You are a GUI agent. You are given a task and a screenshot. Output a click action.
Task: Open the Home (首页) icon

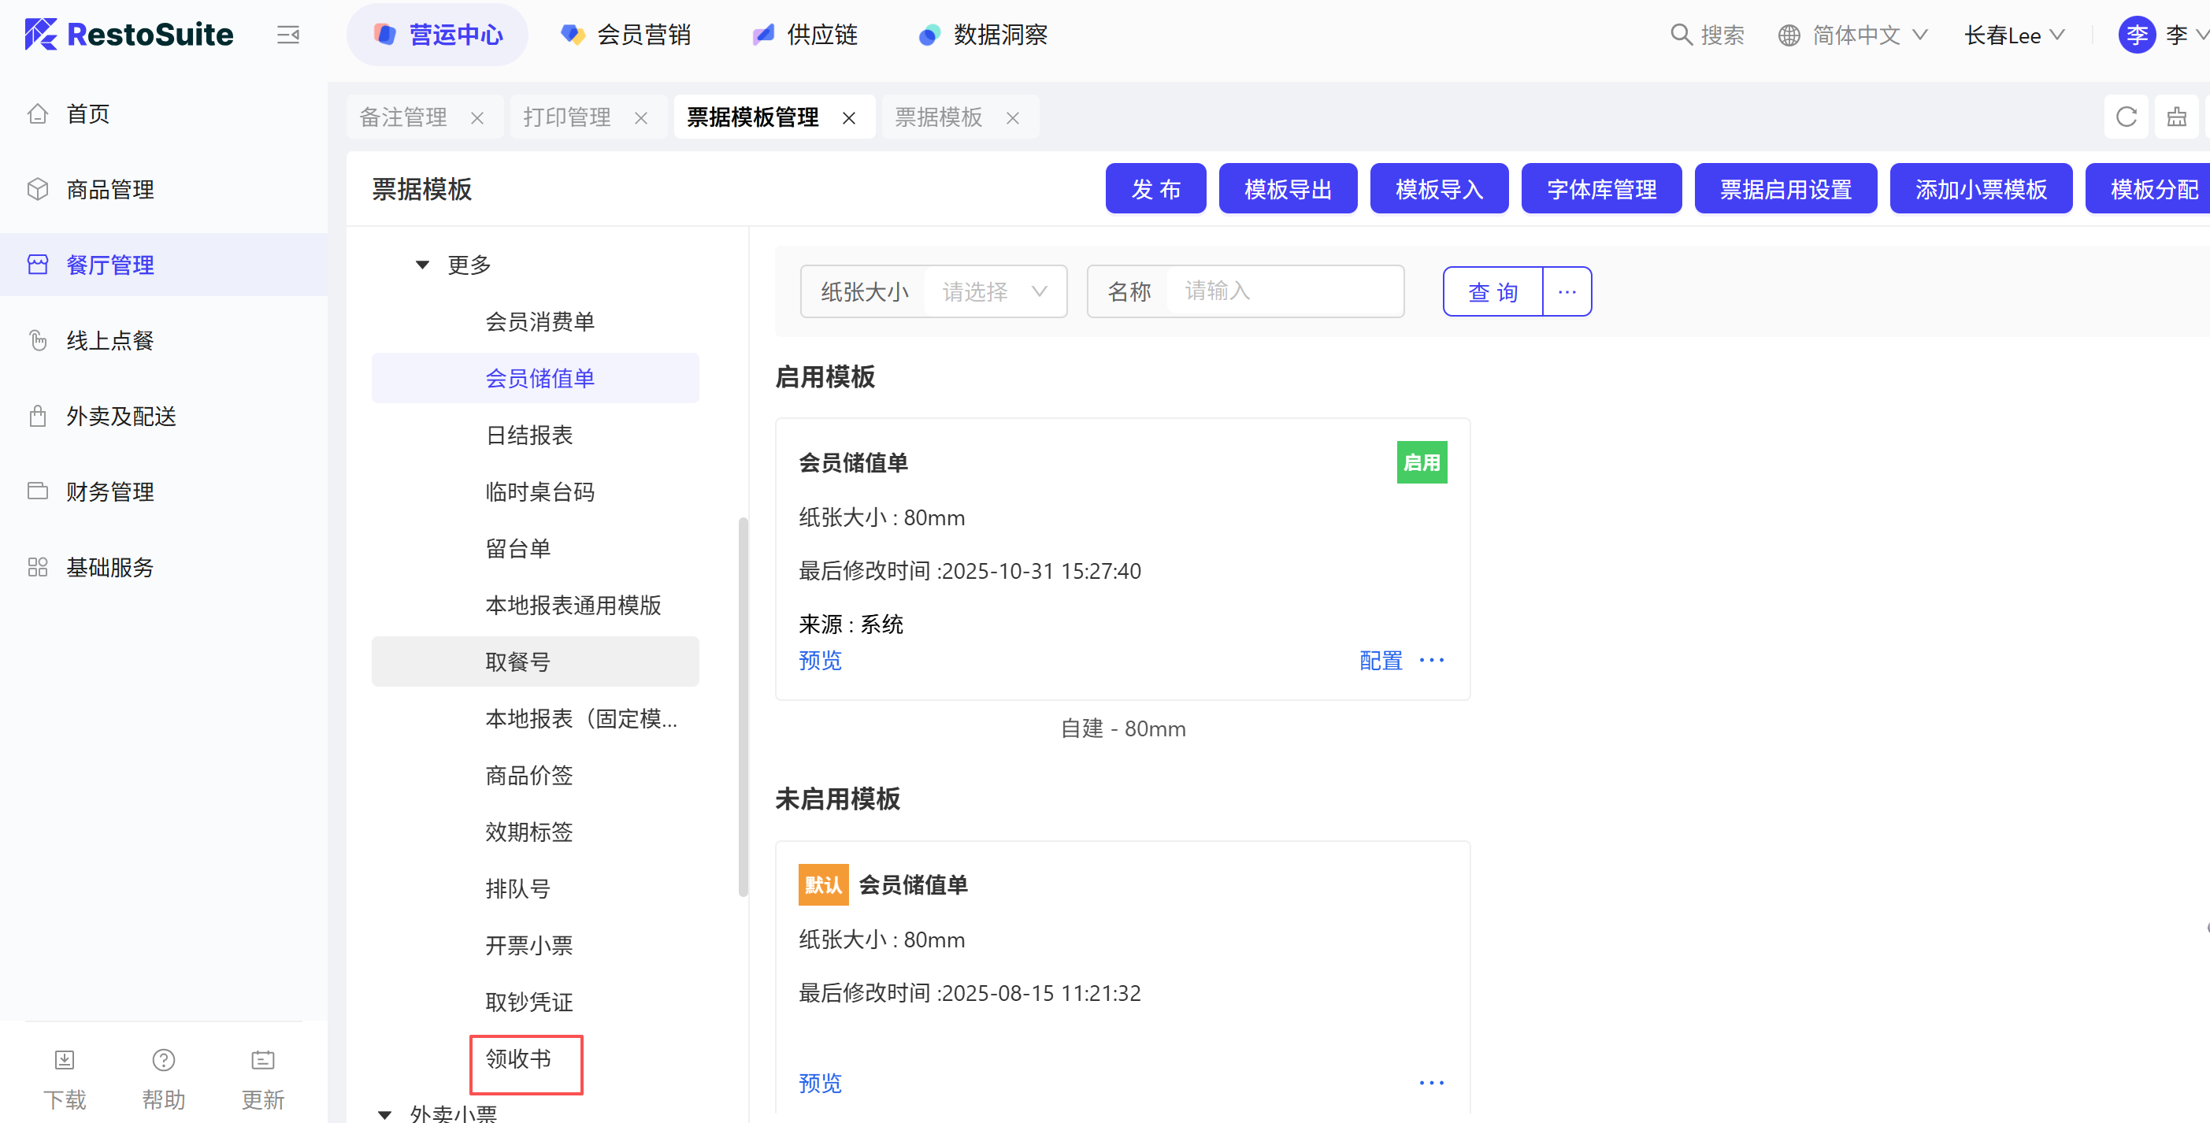pos(38,113)
